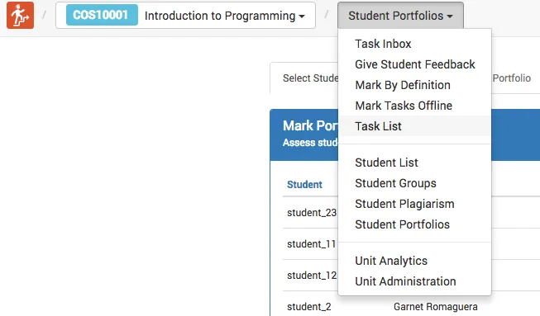Click the student_2 username cell
Image resolution: width=540 pixels, height=316 pixels.
[309, 306]
